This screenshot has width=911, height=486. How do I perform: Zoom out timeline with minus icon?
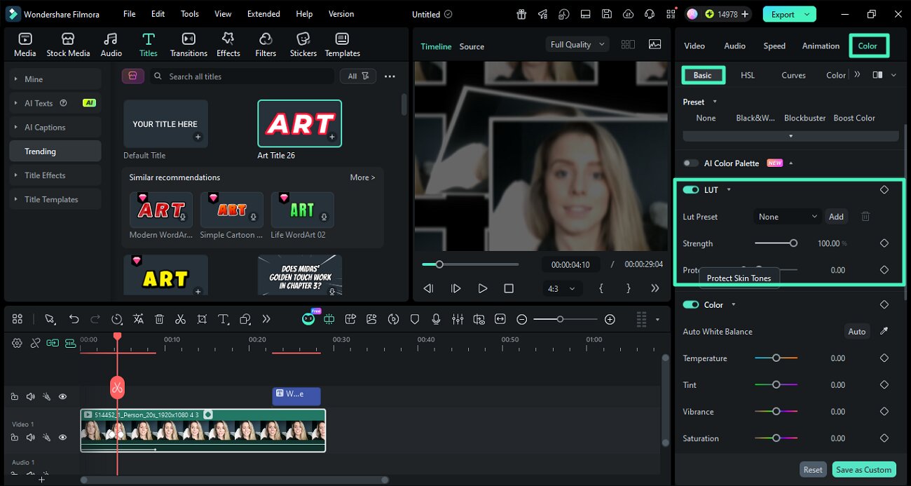coord(521,319)
